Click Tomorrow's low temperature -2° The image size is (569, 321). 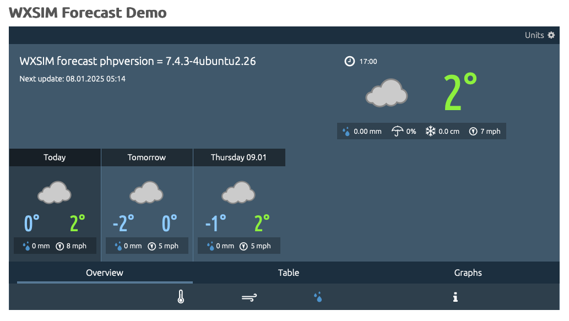click(123, 223)
